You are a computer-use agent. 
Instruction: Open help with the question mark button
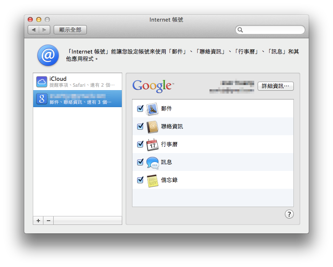pos(289,214)
